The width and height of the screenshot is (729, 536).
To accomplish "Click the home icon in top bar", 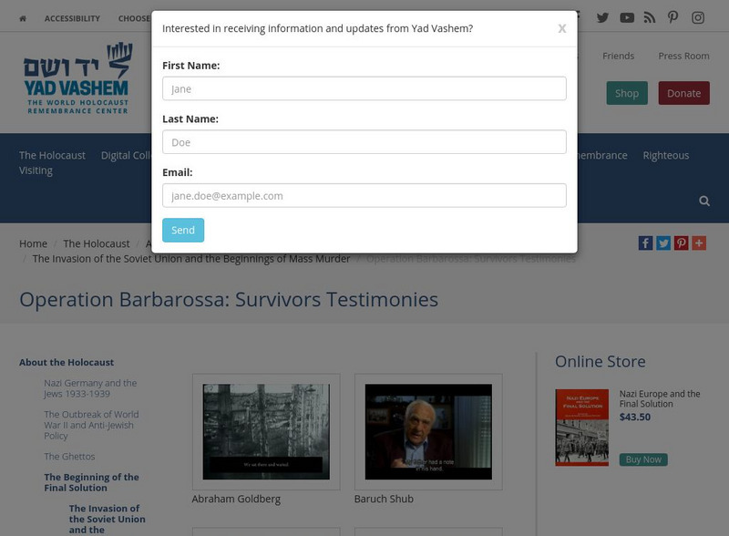I will pos(23,18).
